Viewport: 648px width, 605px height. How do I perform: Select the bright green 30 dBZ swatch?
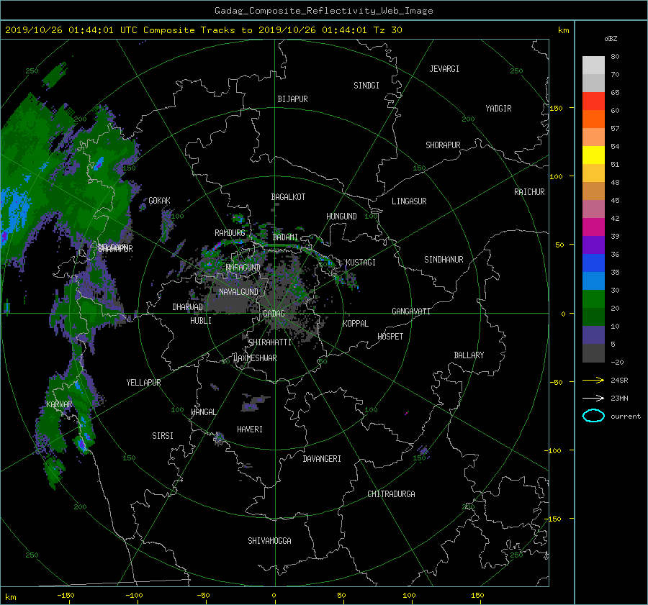click(x=593, y=299)
